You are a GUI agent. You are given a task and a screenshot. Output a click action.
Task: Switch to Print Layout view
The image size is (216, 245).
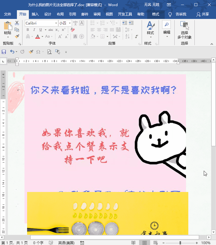[144, 243]
